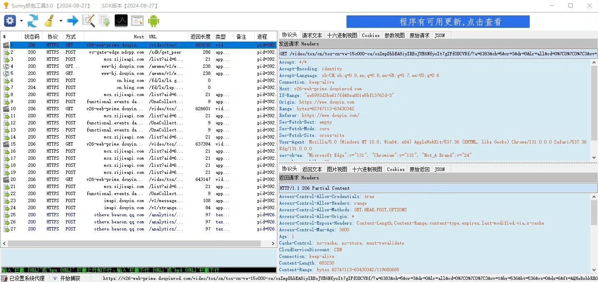Image resolution: width=598 pixels, height=282 pixels.
Task: Sort the list by 状态码 column header
Action: pyautogui.click(x=32, y=37)
